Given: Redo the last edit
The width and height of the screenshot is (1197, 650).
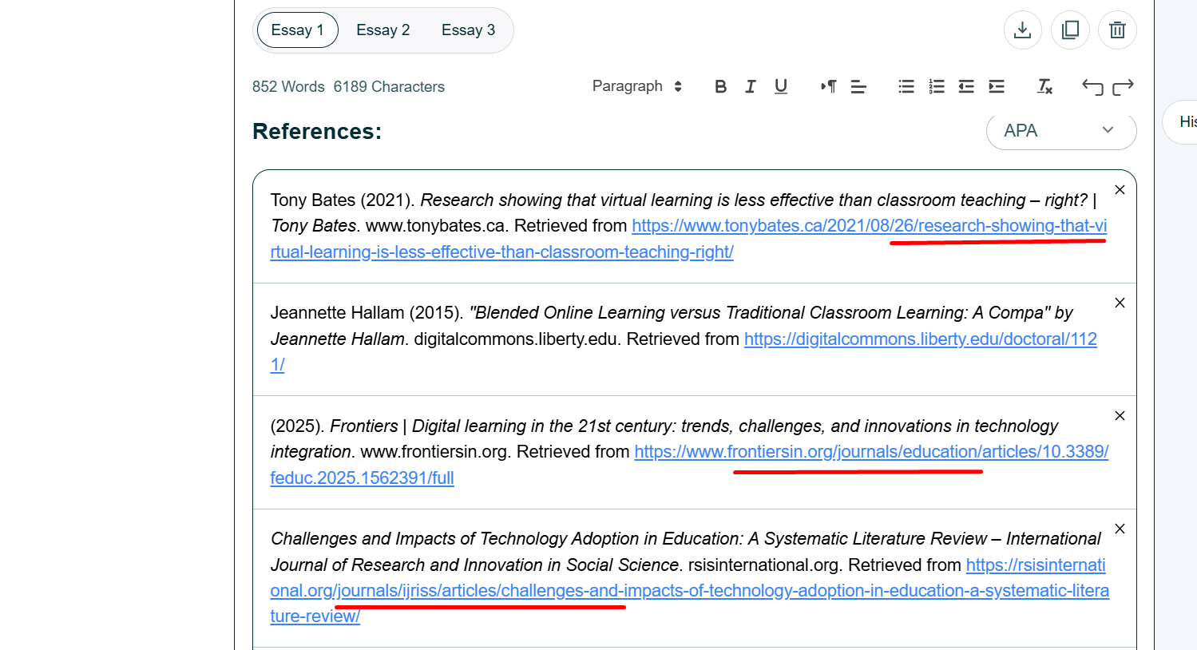Looking at the screenshot, I should tap(1123, 86).
